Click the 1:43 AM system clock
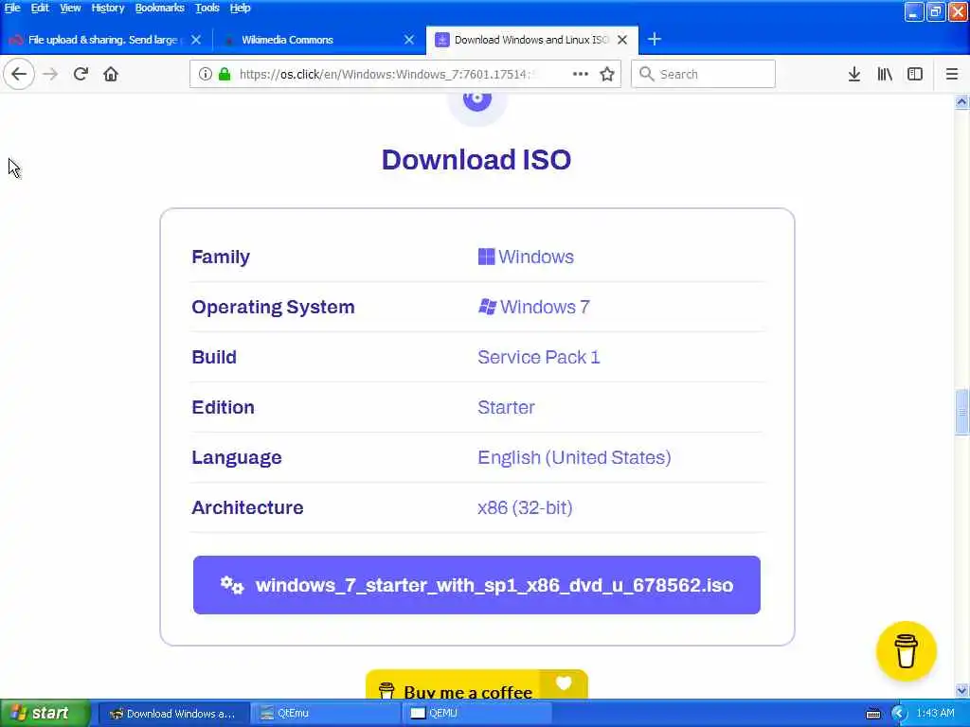970x727 pixels. 935,714
